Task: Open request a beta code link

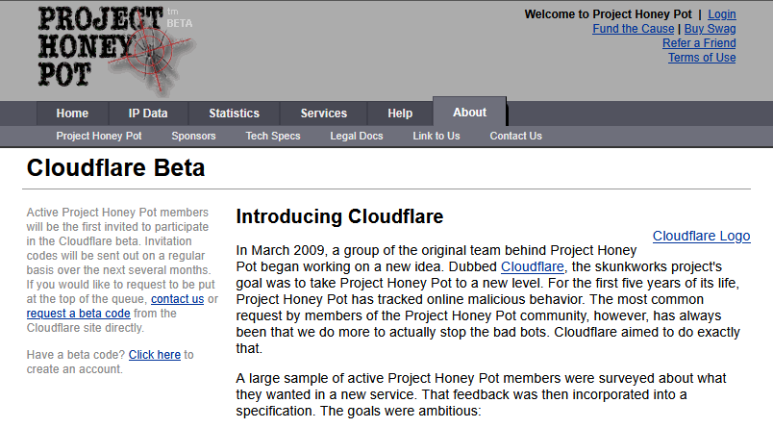Action: (x=79, y=314)
